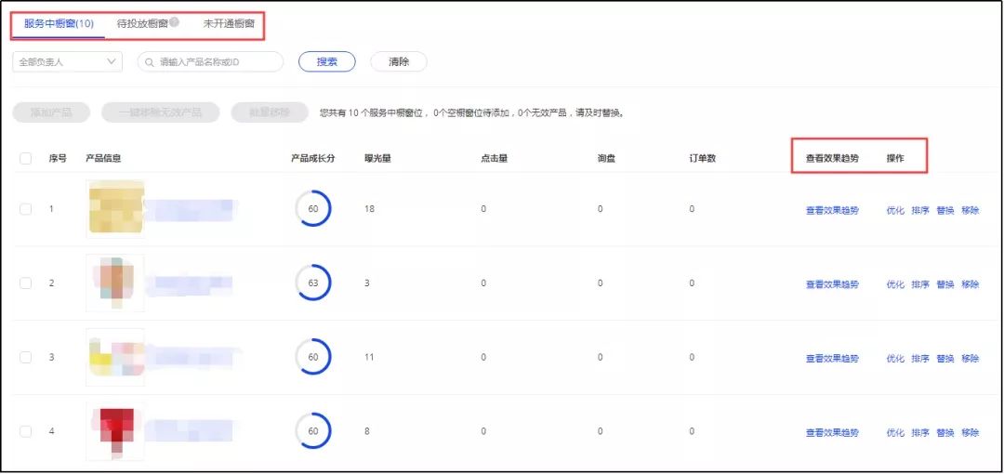
Task: Click the 产品信息 column header
Action: (104, 159)
